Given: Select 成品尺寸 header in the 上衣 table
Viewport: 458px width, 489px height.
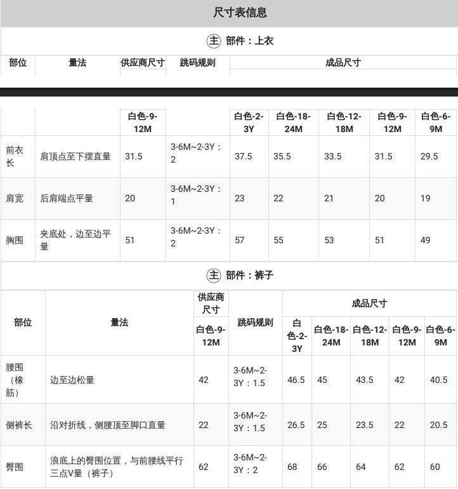Looking at the screenshot, I should 343,63.
